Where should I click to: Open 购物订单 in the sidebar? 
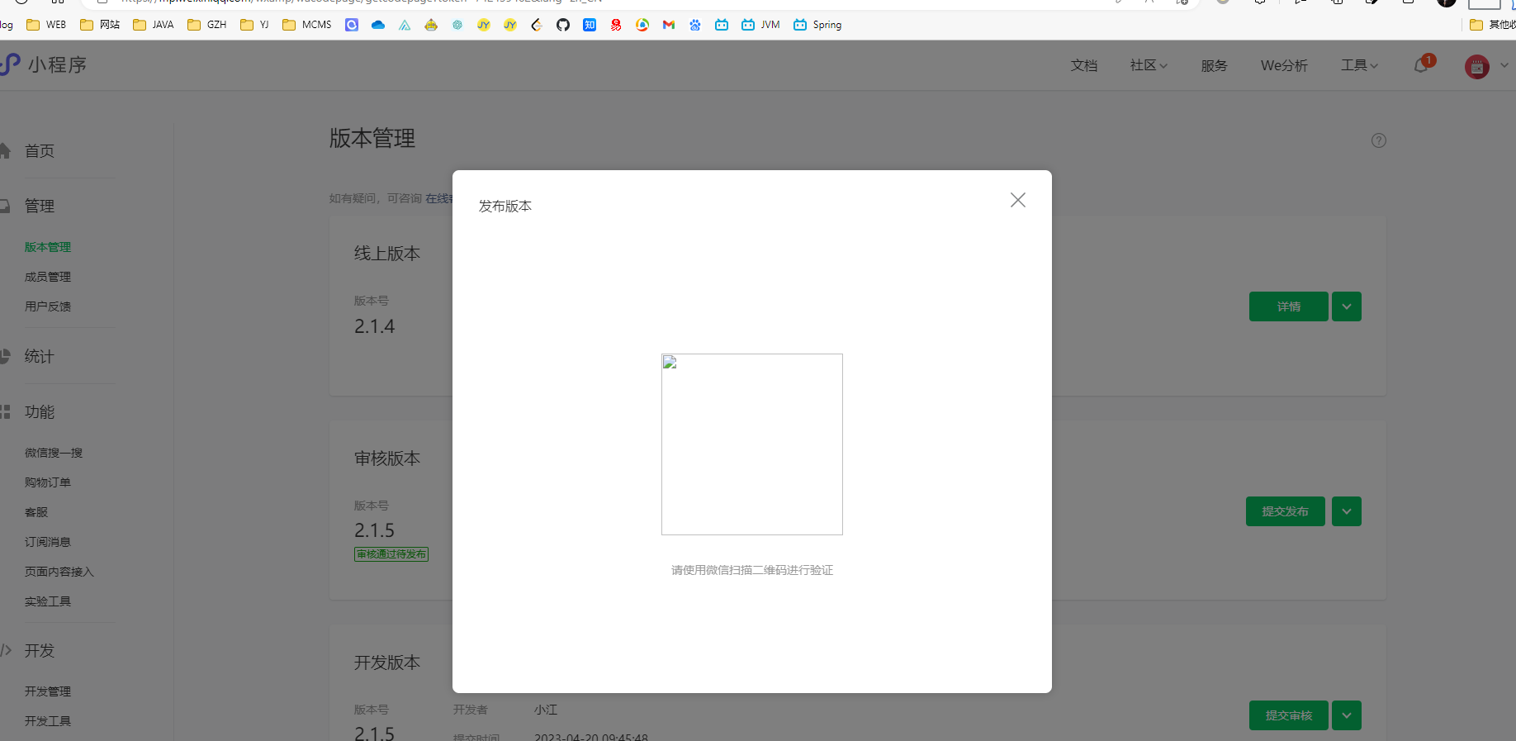click(x=48, y=482)
